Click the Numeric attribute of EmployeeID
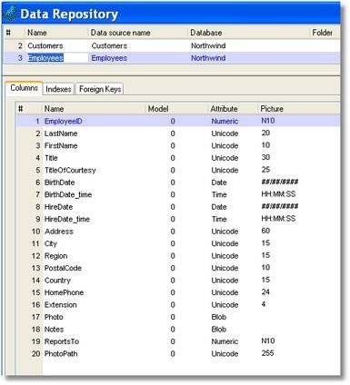 [225, 122]
